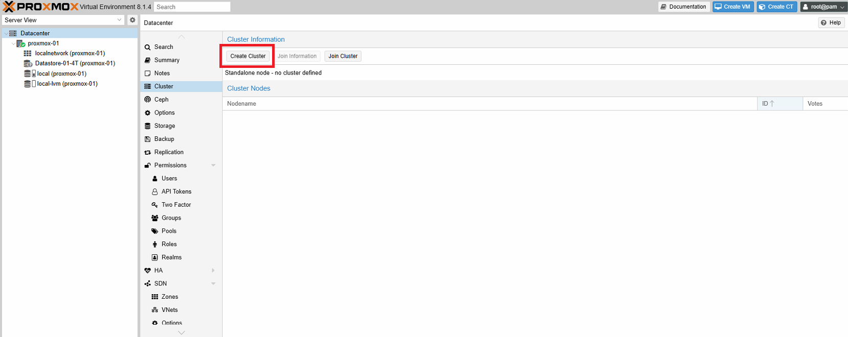This screenshot has height=337, width=848.
Task: Collapse the SDN submenu arrow
Action: pyautogui.click(x=213, y=284)
